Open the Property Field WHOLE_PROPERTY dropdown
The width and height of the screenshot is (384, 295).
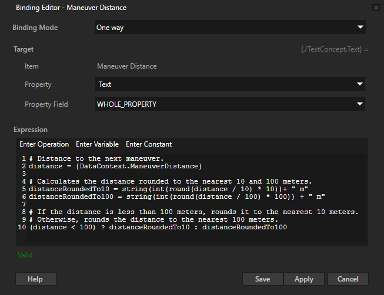[230, 104]
